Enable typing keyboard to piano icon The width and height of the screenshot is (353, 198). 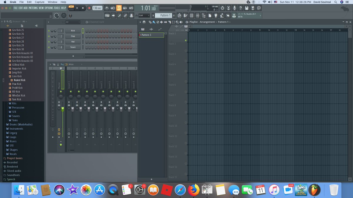click(x=107, y=15)
